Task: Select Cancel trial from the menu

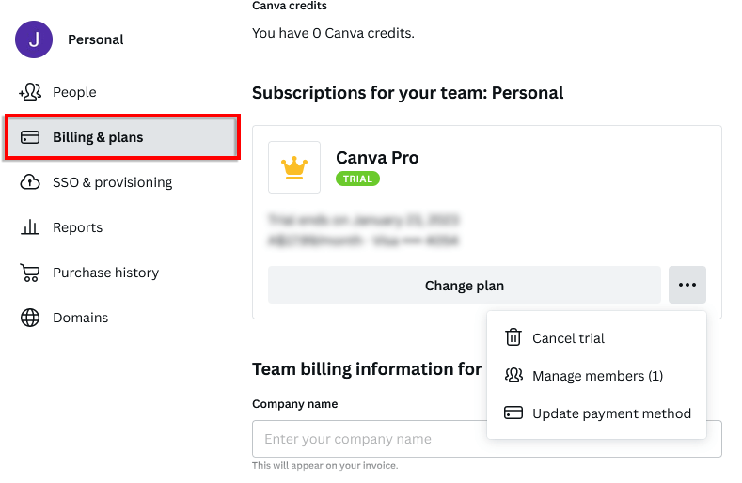Action: click(x=568, y=338)
